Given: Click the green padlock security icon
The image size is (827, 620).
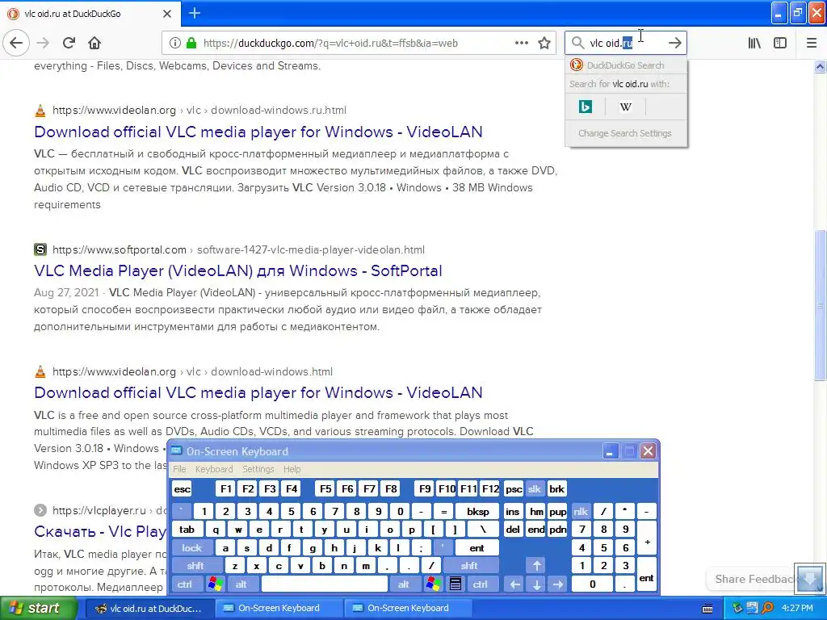Looking at the screenshot, I should 191,44.
